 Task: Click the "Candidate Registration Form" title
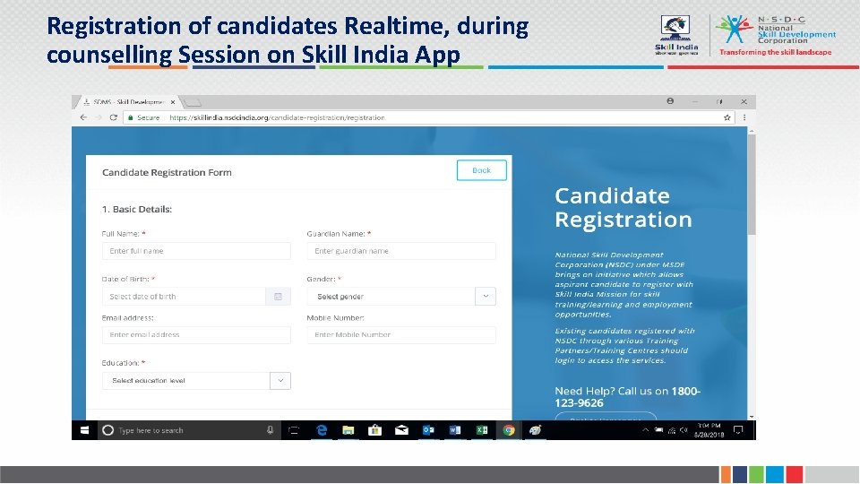167,172
